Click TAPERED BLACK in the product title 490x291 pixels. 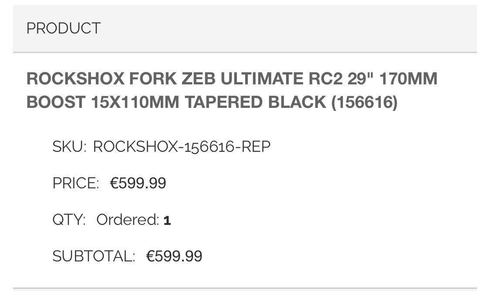coord(255,102)
